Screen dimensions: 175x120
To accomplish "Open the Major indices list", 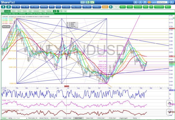I will [x=76, y=7].
